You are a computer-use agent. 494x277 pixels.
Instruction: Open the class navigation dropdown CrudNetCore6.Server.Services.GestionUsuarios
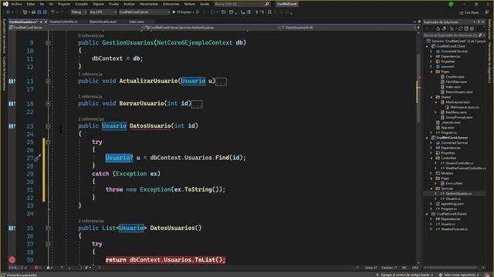(x=212, y=28)
